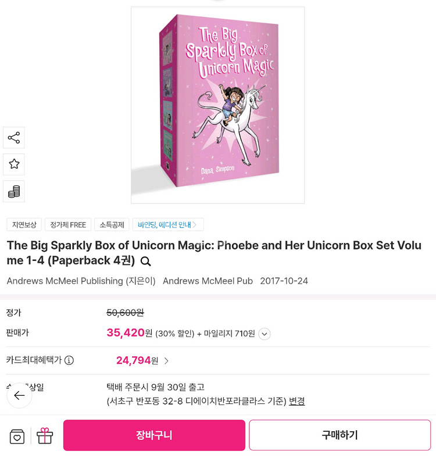
Task: Add to favorites with star icon
Action: click(14, 164)
